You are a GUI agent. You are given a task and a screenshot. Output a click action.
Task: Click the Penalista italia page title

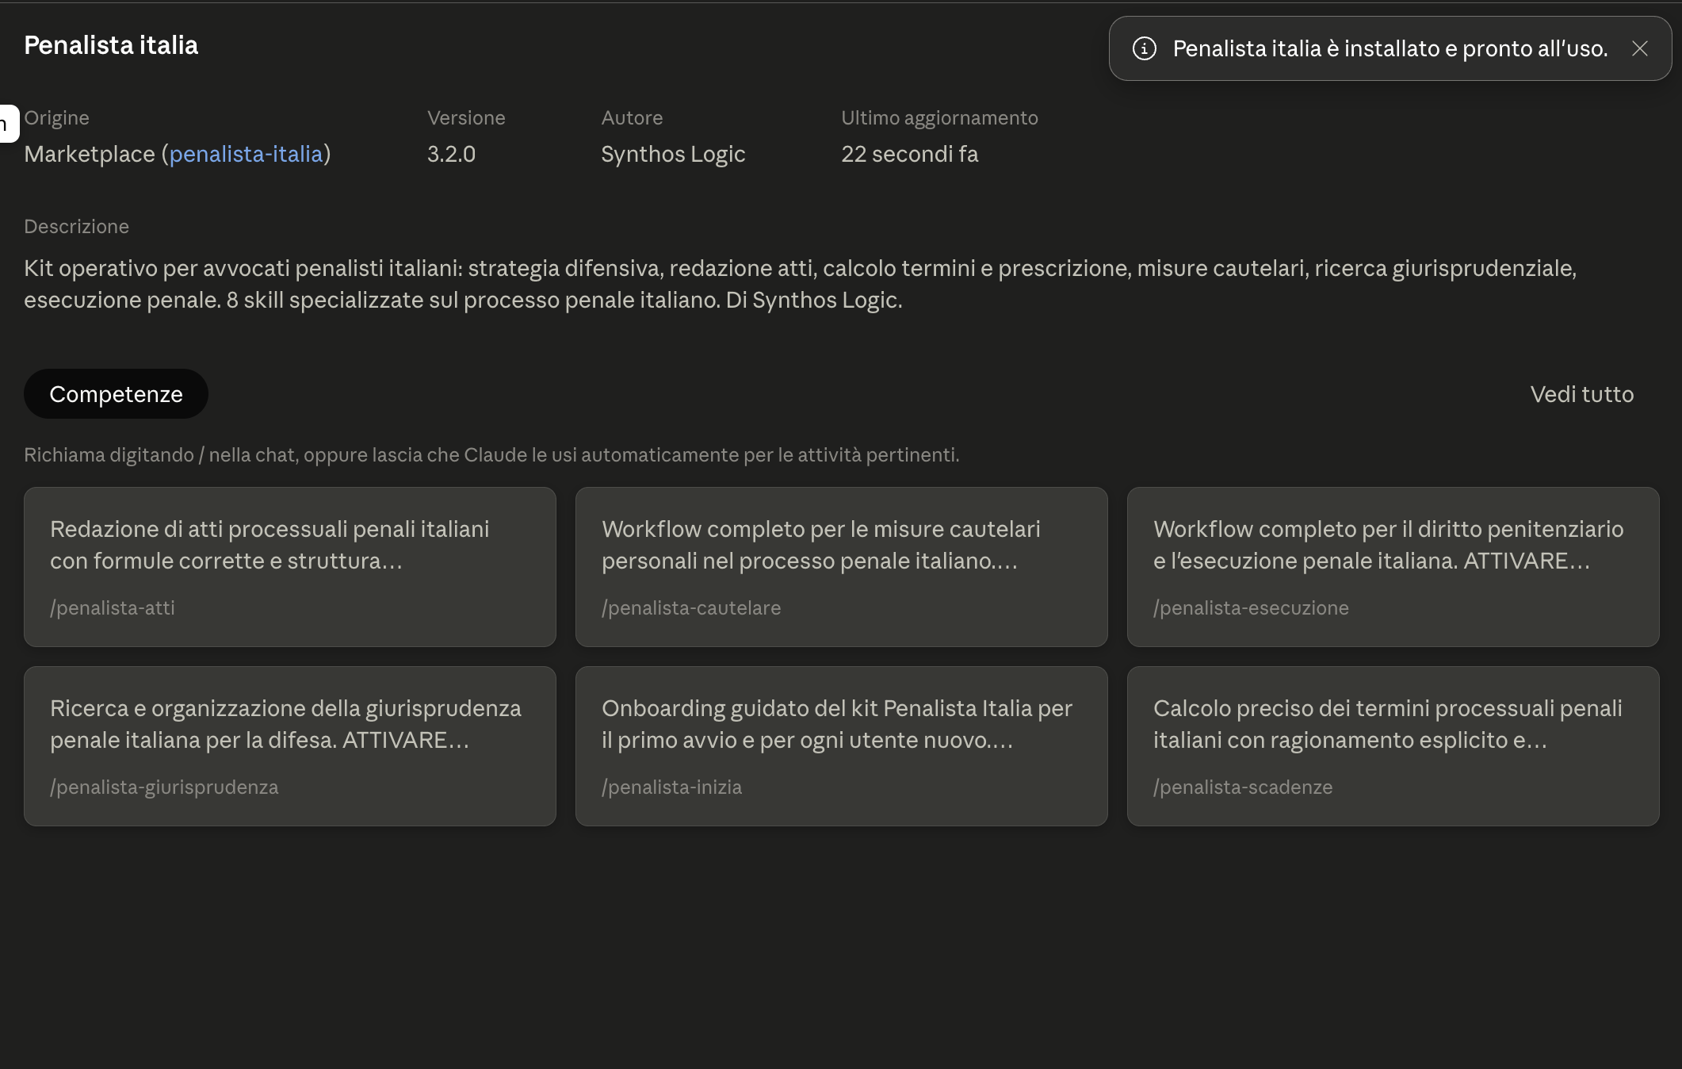111,45
